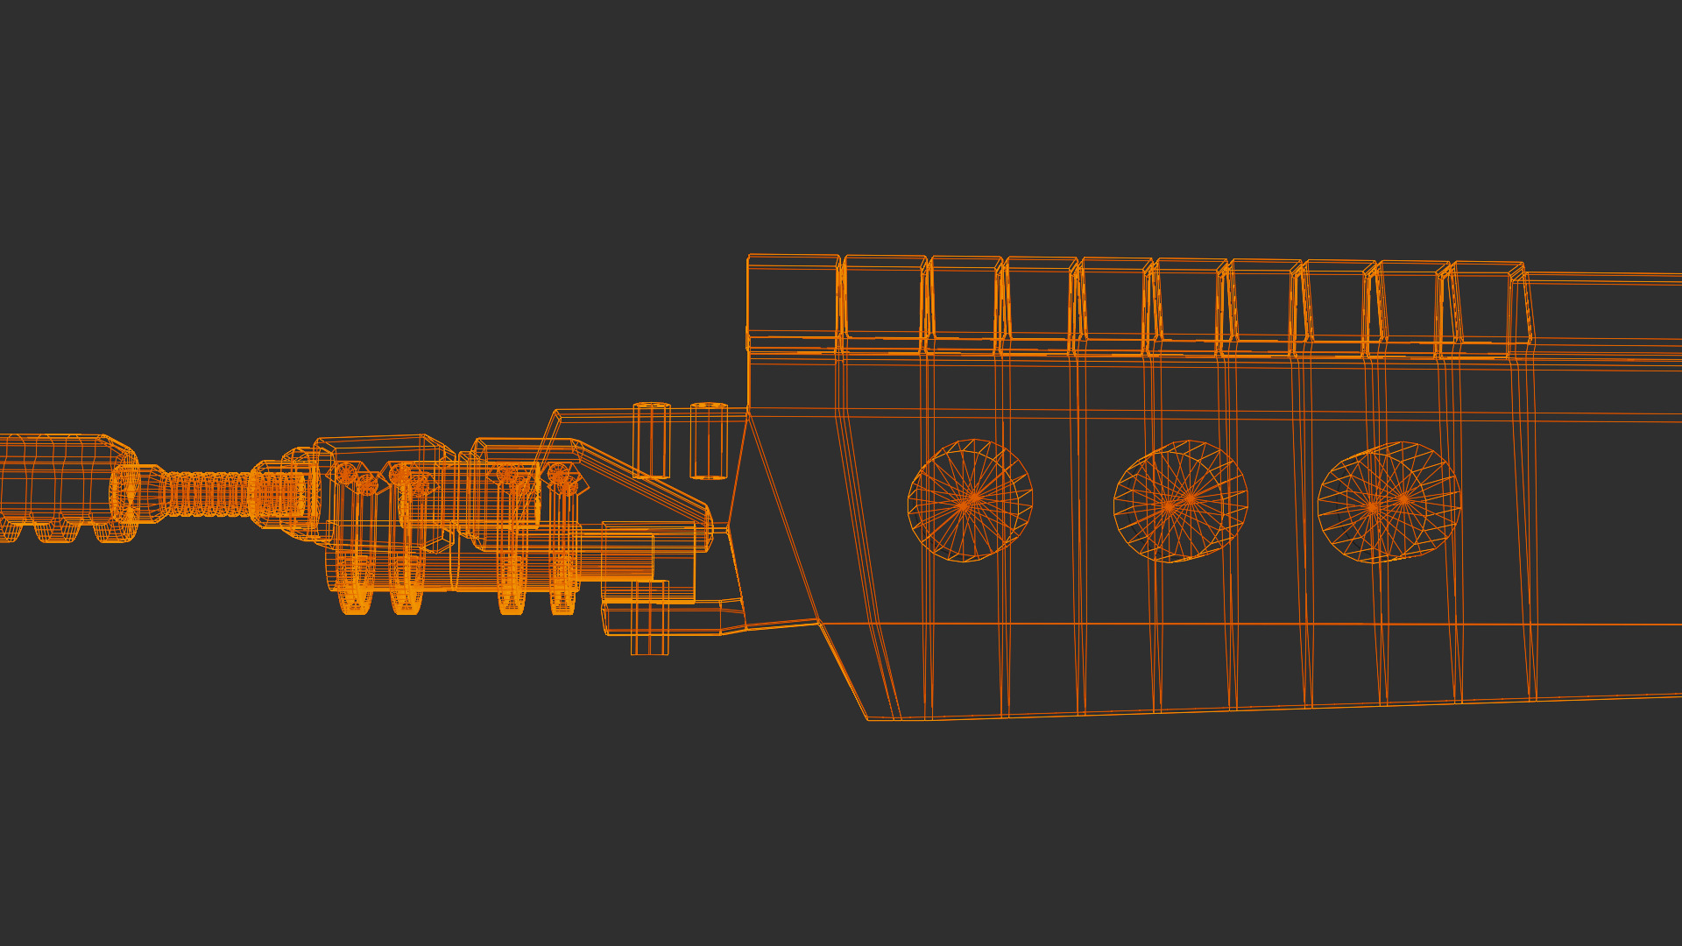Select the right small upright cylinder pin

709,441
